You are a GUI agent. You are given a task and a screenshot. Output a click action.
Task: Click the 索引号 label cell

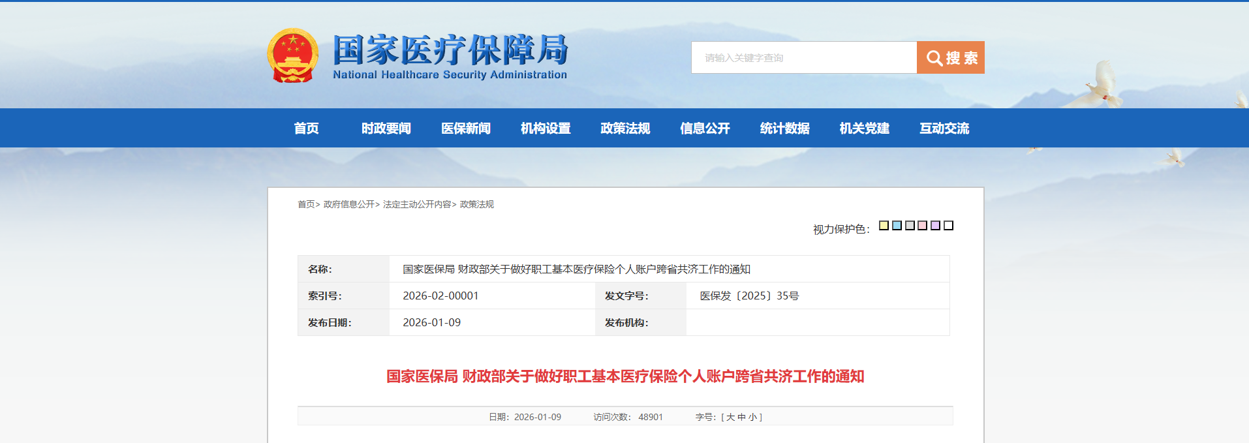[x=343, y=296]
